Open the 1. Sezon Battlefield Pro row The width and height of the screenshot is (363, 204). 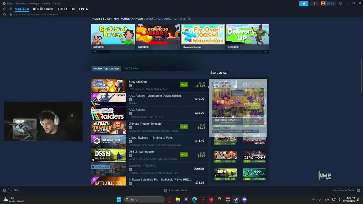149,181
